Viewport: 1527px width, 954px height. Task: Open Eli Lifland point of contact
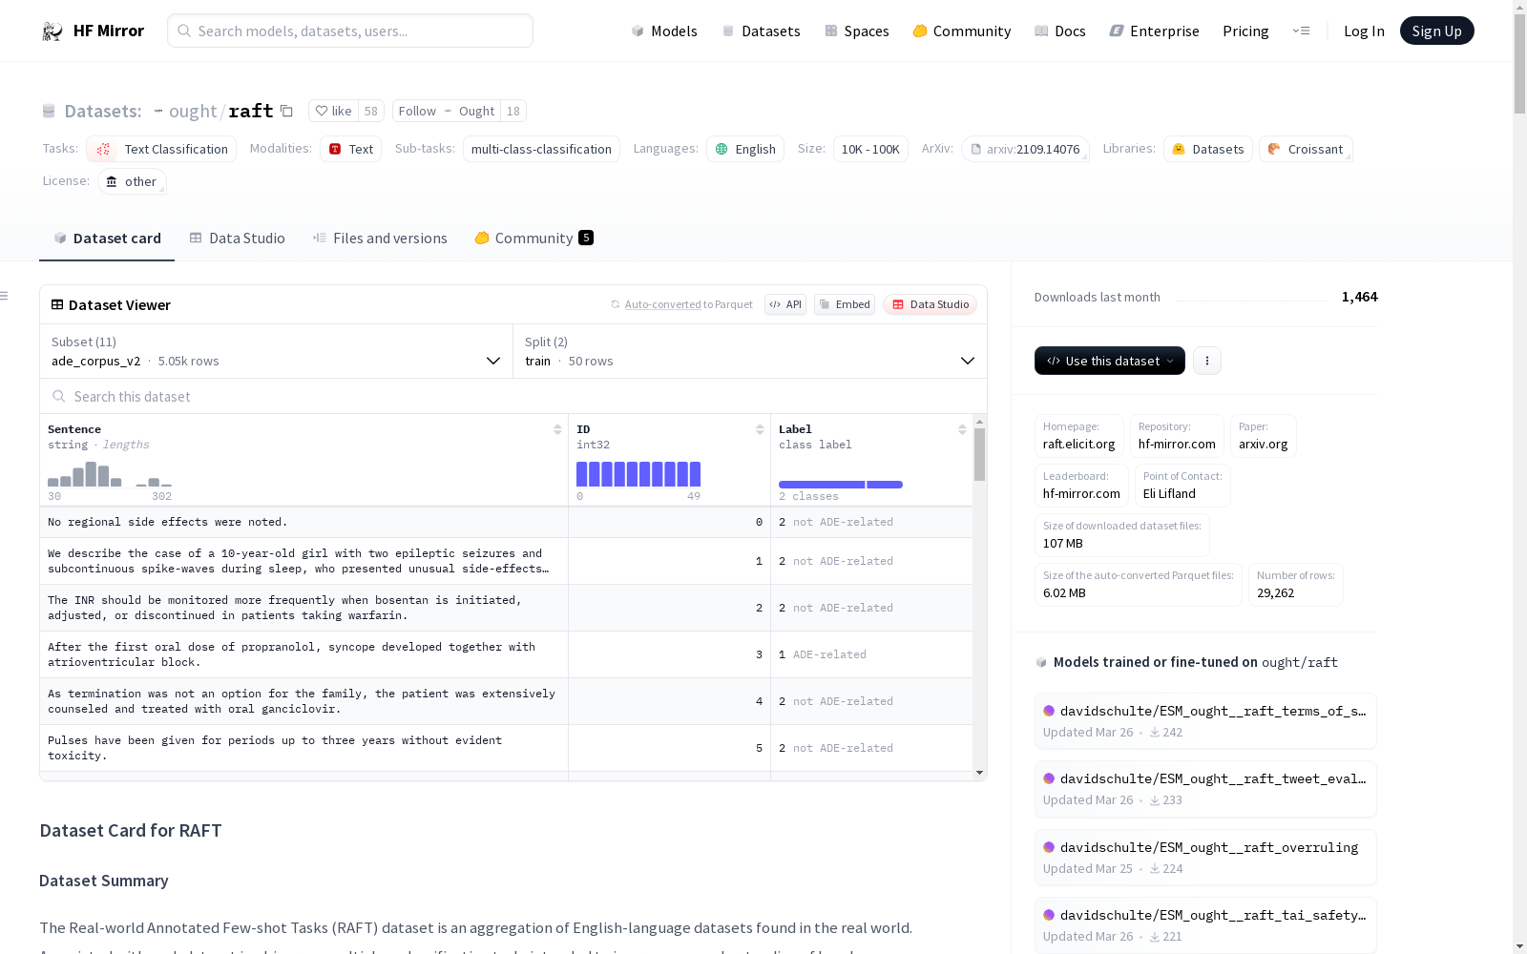pyautogui.click(x=1169, y=493)
